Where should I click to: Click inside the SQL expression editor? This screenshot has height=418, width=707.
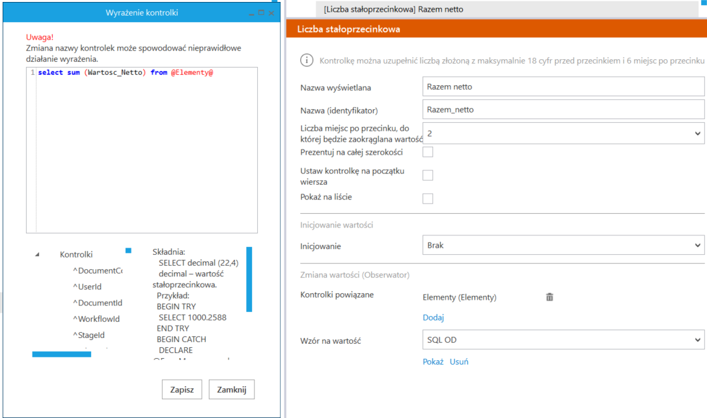(x=142, y=150)
